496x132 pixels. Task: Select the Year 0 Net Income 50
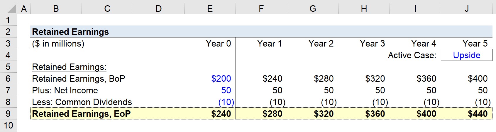(226, 90)
